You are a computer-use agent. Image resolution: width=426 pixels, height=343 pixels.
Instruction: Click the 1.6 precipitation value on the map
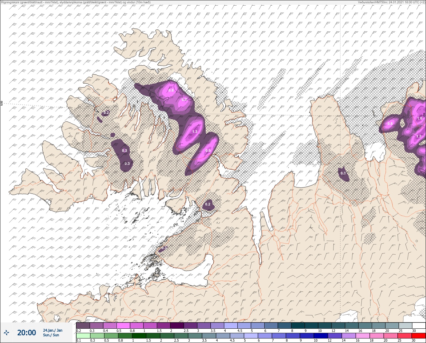pos(419,118)
